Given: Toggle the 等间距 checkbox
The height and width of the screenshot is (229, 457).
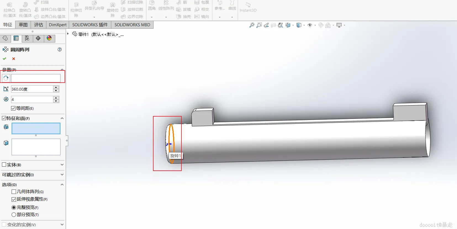Looking at the screenshot, I should (x=13, y=108).
